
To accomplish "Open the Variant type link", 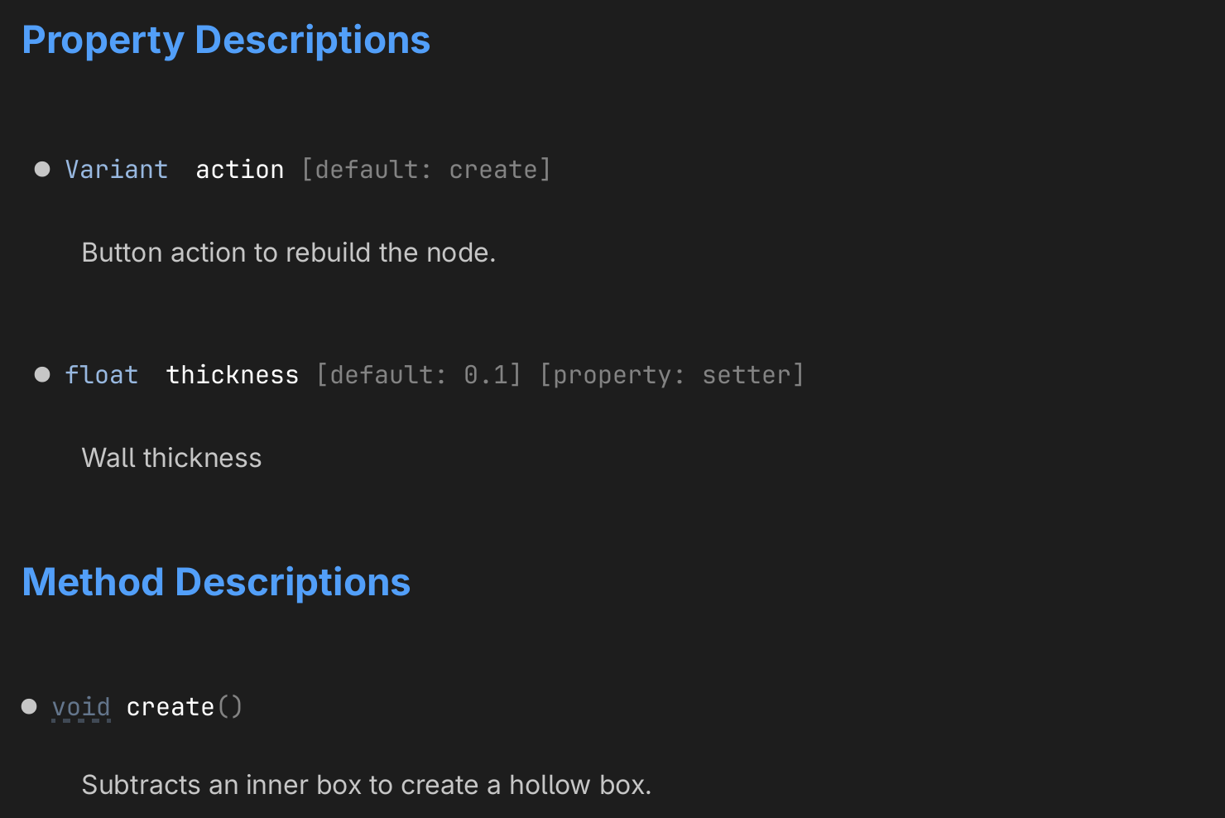I will (117, 170).
